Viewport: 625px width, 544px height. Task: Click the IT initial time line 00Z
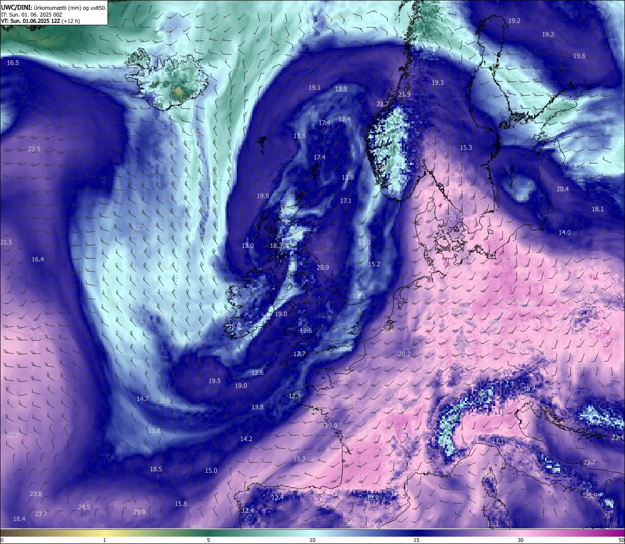click(x=31, y=14)
